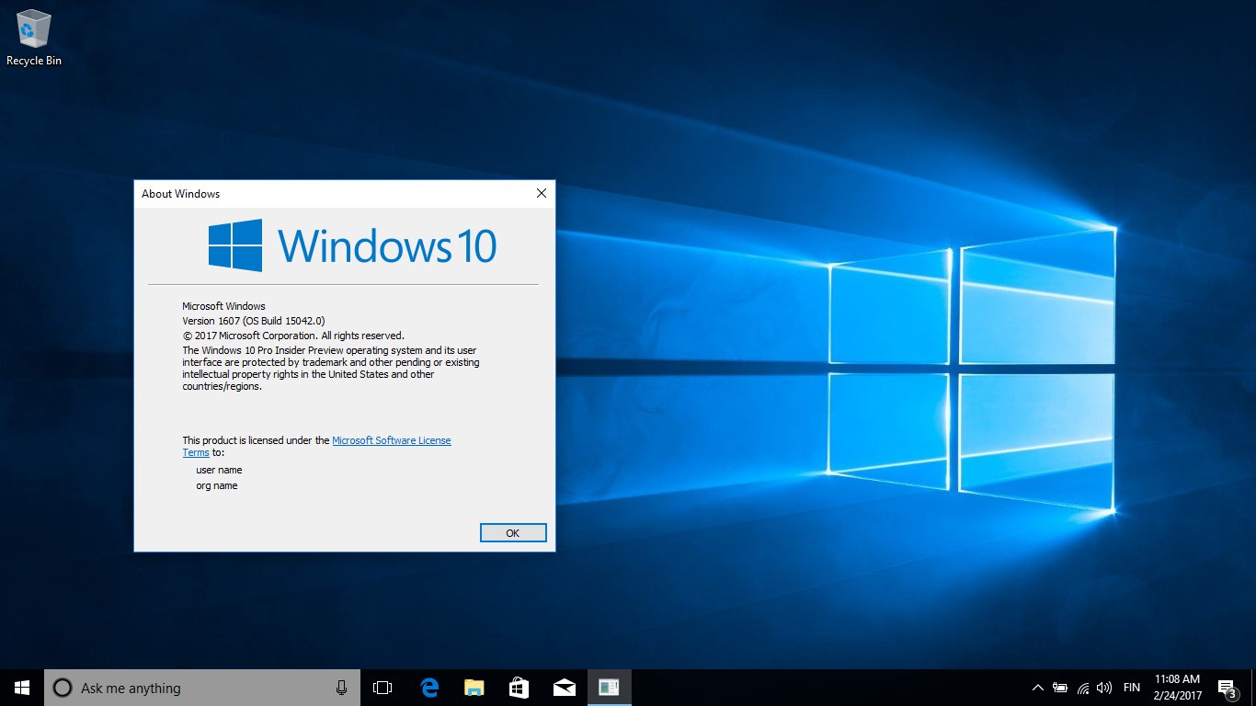Click the taskbar clock showing 11:08 AM
1256x706 pixels.
click(x=1177, y=688)
